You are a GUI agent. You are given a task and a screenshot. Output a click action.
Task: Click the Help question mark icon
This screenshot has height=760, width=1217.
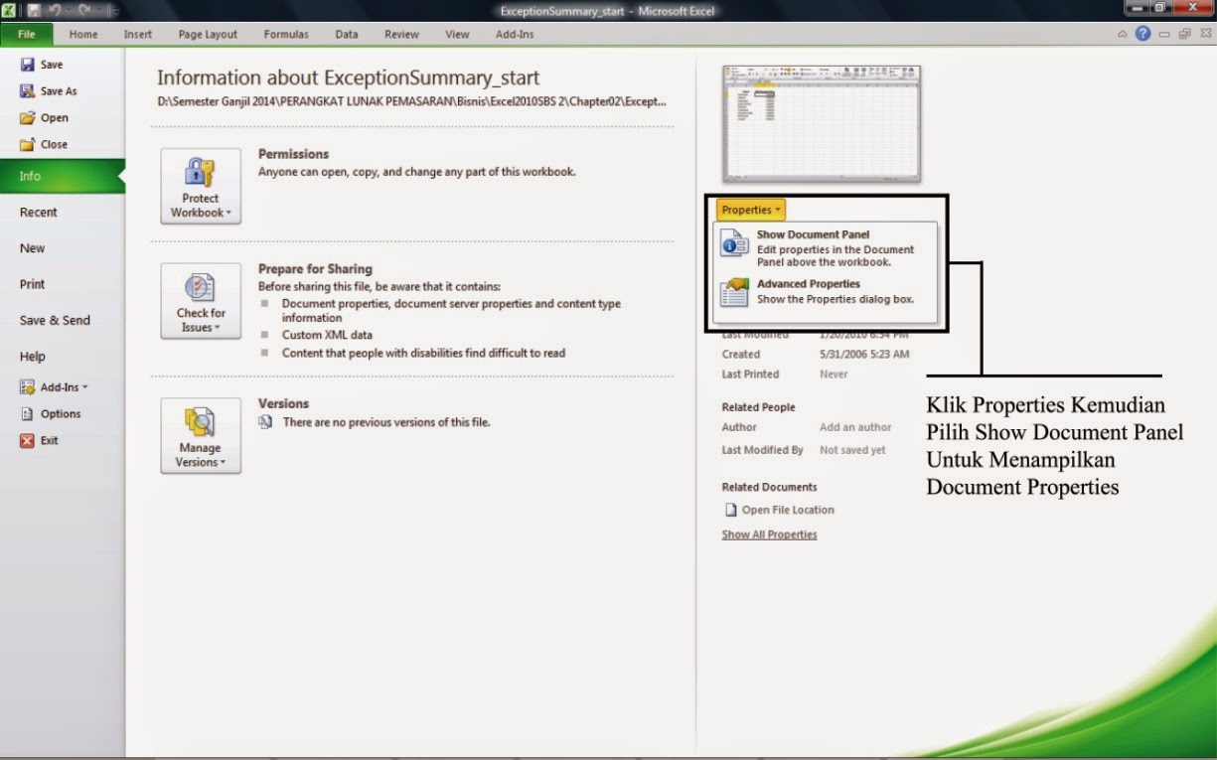click(x=1142, y=33)
